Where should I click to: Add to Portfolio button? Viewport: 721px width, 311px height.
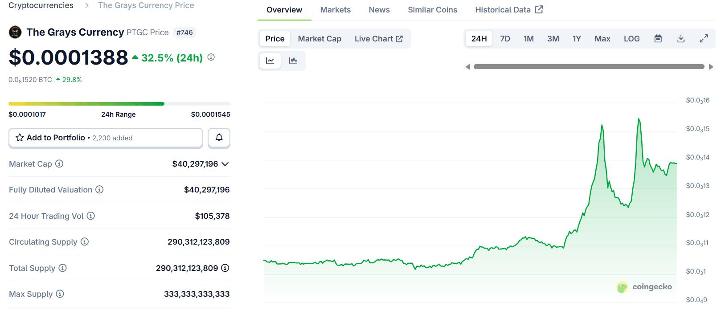coord(106,138)
